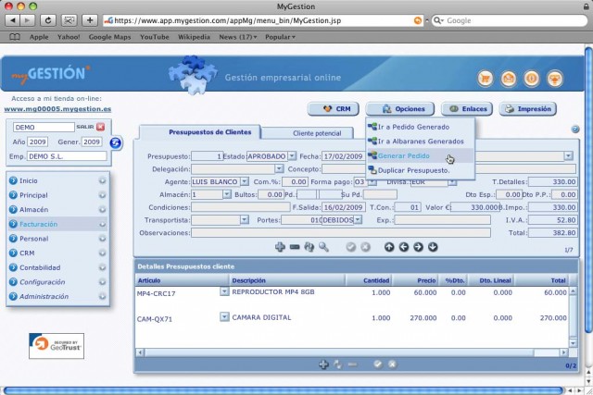This screenshot has height=395, width=593.
Task: Go to next record right-arrow icon
Action: click(x=418, y=247)
